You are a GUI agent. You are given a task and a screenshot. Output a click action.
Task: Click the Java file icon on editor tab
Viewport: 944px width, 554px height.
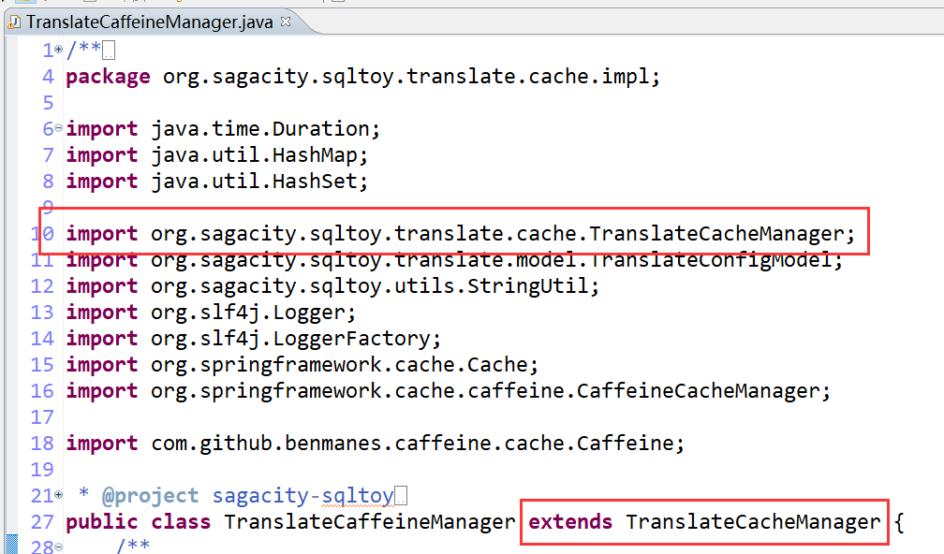point(14,21)
